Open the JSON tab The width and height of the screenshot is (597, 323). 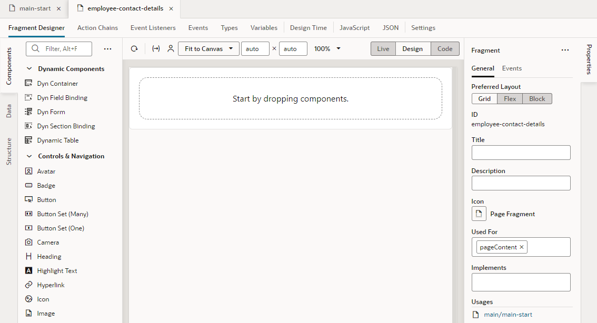pyautogui.click(x=391, y=28)
